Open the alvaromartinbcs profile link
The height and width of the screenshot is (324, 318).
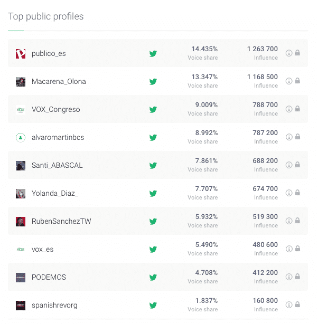(58, 137)
